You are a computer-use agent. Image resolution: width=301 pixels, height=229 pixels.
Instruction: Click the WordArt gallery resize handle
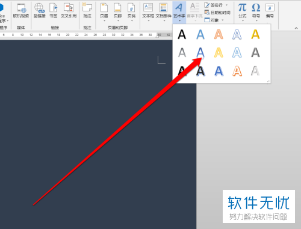click(268, 81)
